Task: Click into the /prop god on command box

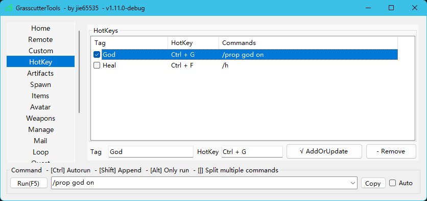Action: point(200,183)
